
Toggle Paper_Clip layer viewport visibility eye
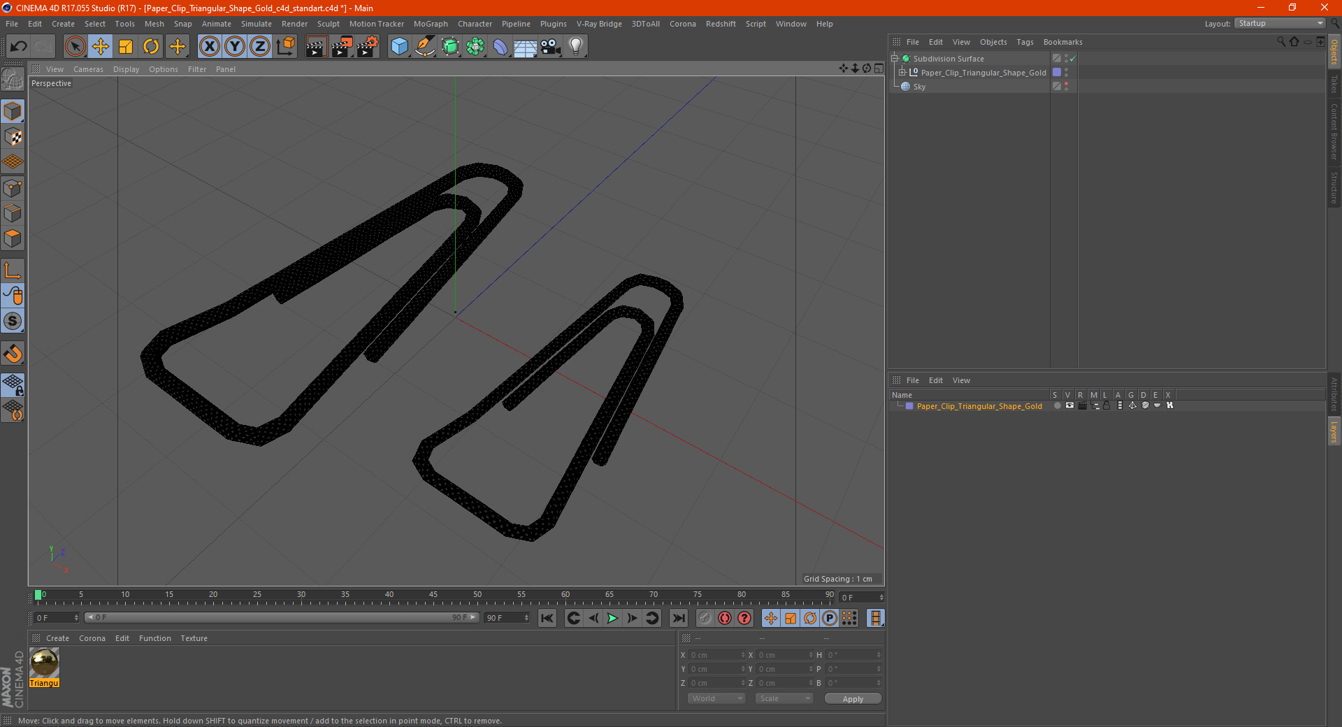pyautogui.click(x=1069, y=405)
